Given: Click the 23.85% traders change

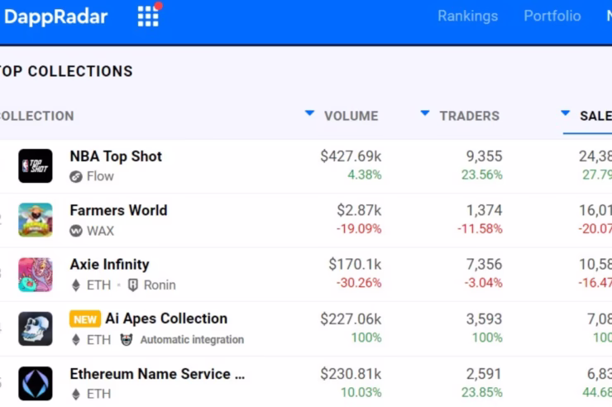Looking at the screenshot, I should pos(481,393).
